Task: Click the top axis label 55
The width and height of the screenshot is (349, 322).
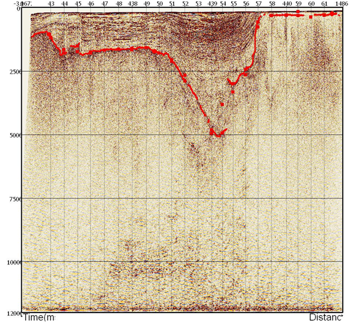Action: tap(233, 4)
